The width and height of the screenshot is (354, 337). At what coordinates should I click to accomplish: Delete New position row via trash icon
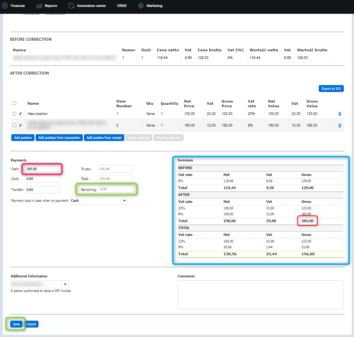point(340,114)
